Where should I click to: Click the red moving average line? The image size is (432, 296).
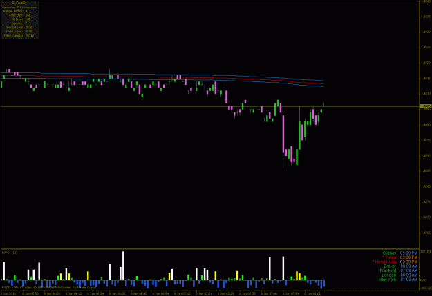162,77
